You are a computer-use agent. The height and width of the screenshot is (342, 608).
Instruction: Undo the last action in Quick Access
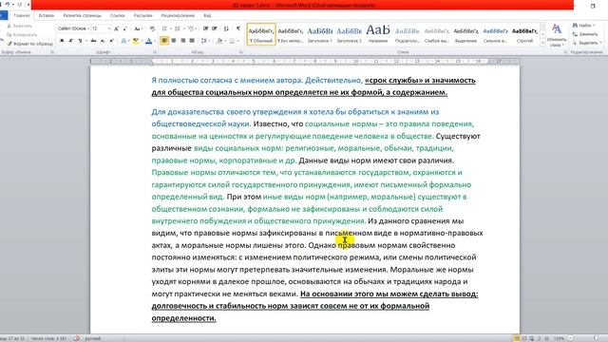(8, 4)
